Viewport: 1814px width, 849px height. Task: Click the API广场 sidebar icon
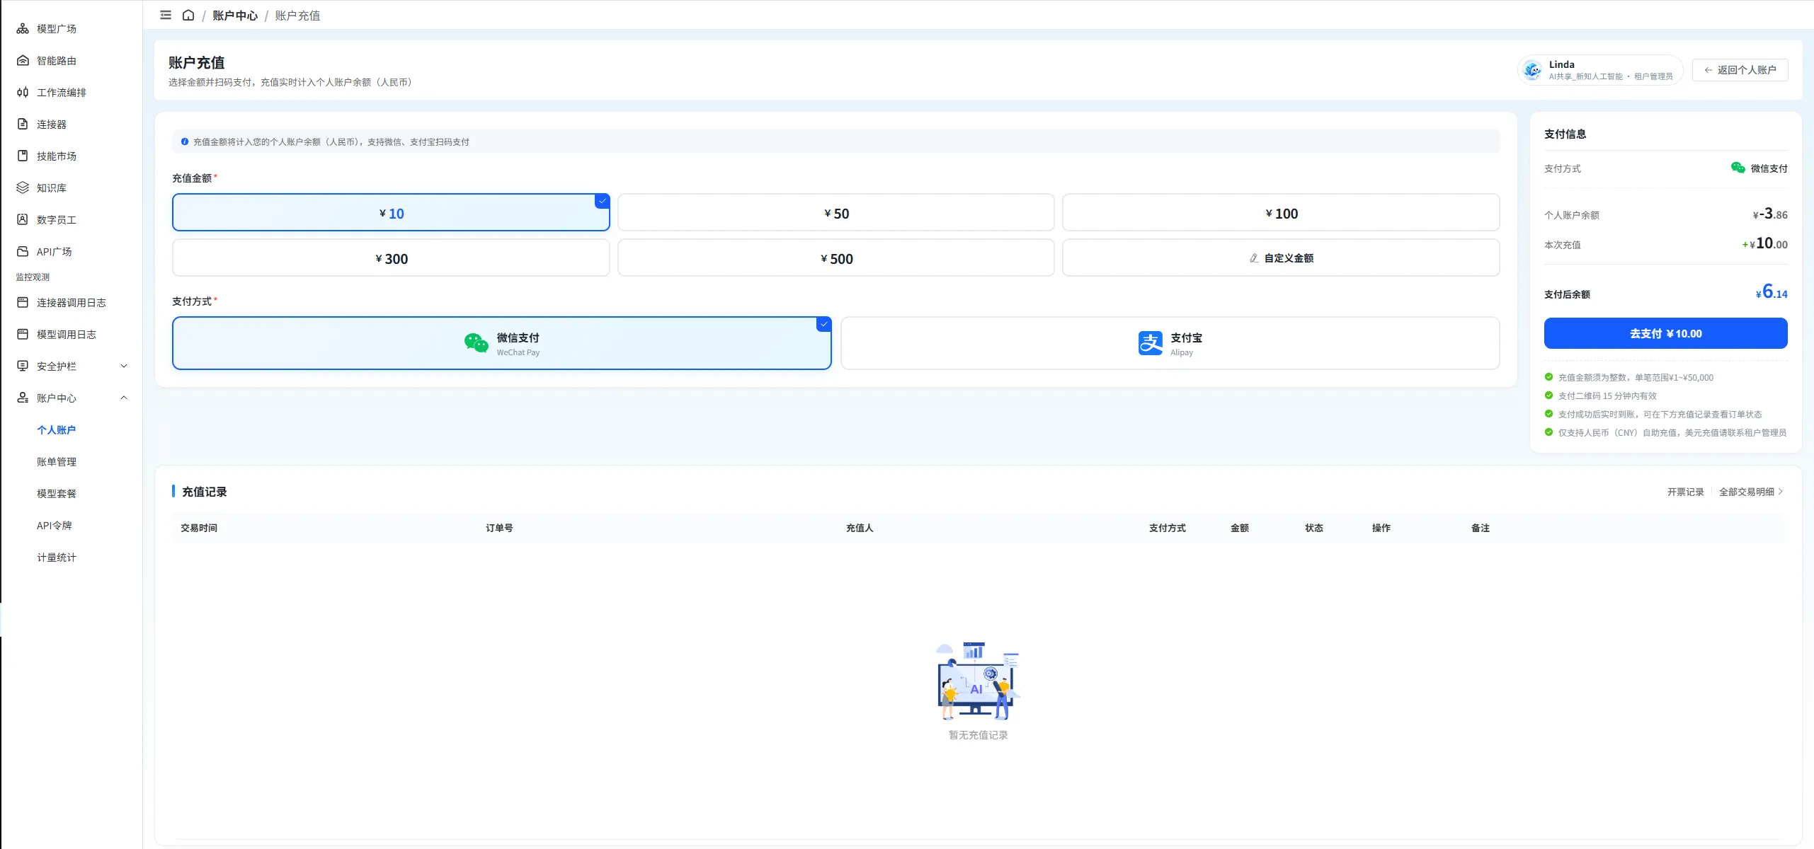tap(23, 252)
